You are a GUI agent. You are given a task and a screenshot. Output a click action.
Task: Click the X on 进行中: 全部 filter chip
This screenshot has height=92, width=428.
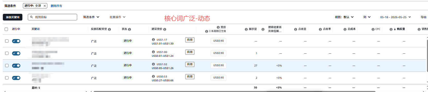(44, 6)
